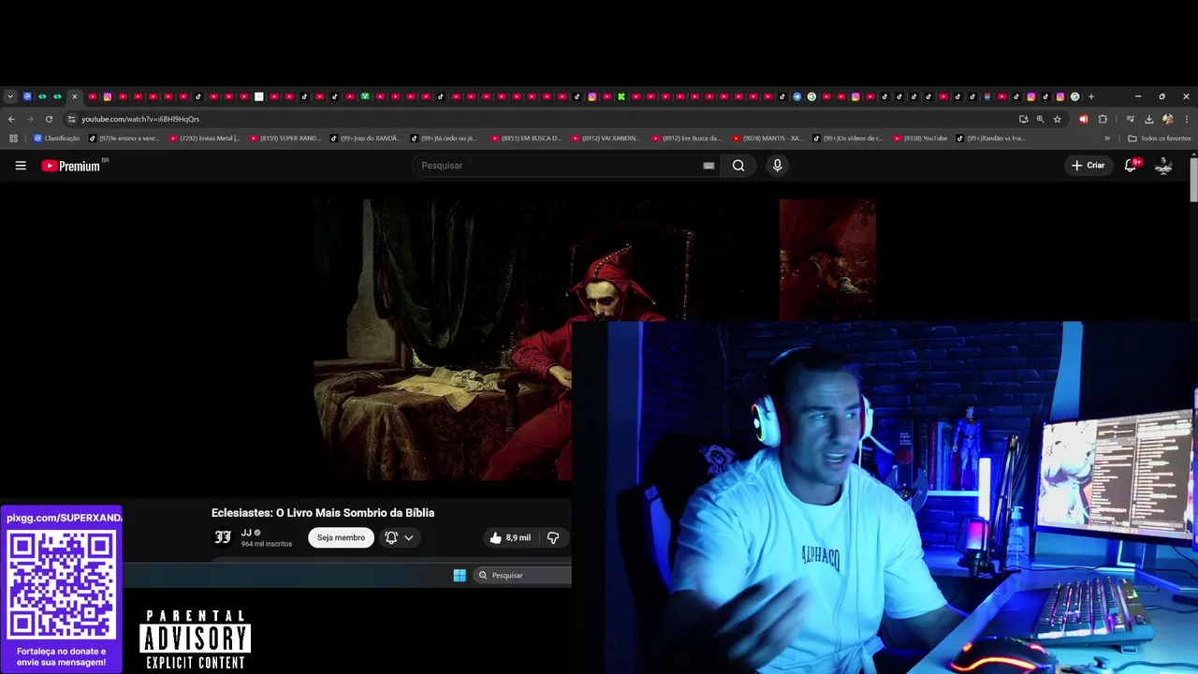The image size is (1198, 674).
Task: Open the tab search dropdown arrow
Action: (x=10, y=96)
